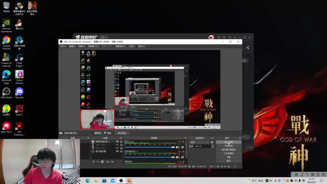The image size is (327, 184).
Task: Lock the video capture device 2 source
Action: (121, 141)
